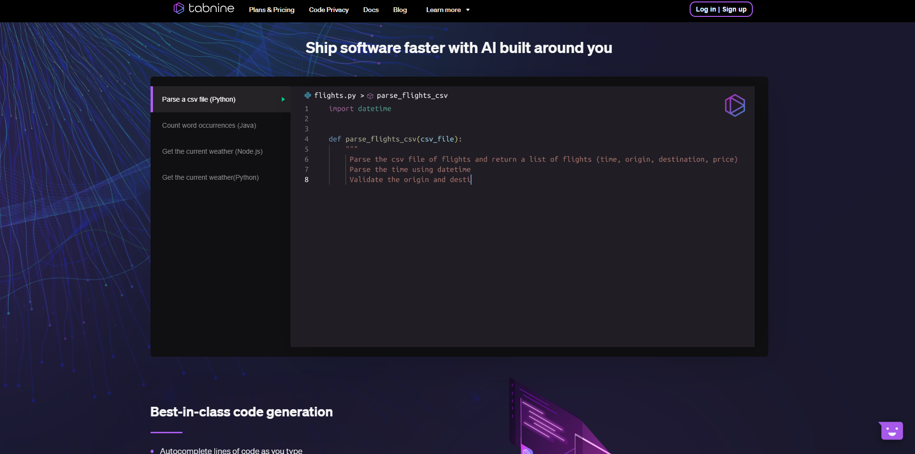
Task: Select Count word occurrences (Java) example
Action: tap(209, 125)
